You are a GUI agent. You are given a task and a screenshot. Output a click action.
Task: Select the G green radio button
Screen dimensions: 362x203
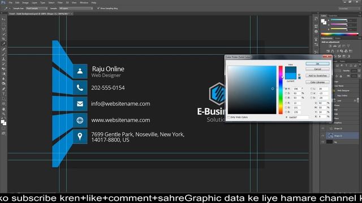click(286, 108)
